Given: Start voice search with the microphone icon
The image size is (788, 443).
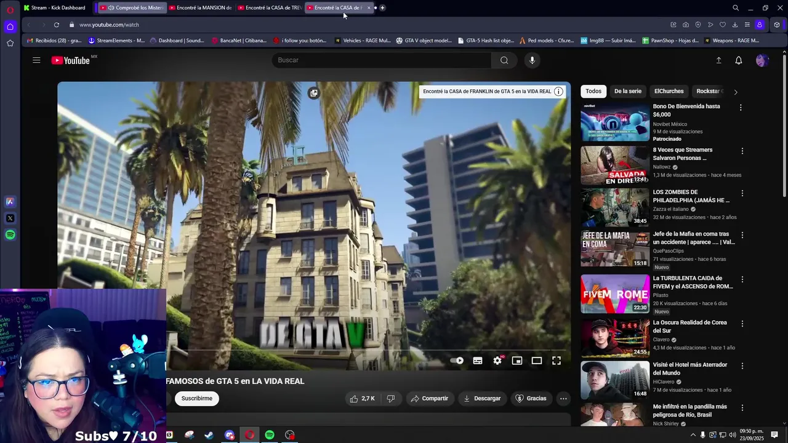Looking at the screenshot, I should (x=533, y=60).
